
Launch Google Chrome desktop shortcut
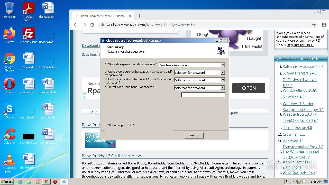9,62
